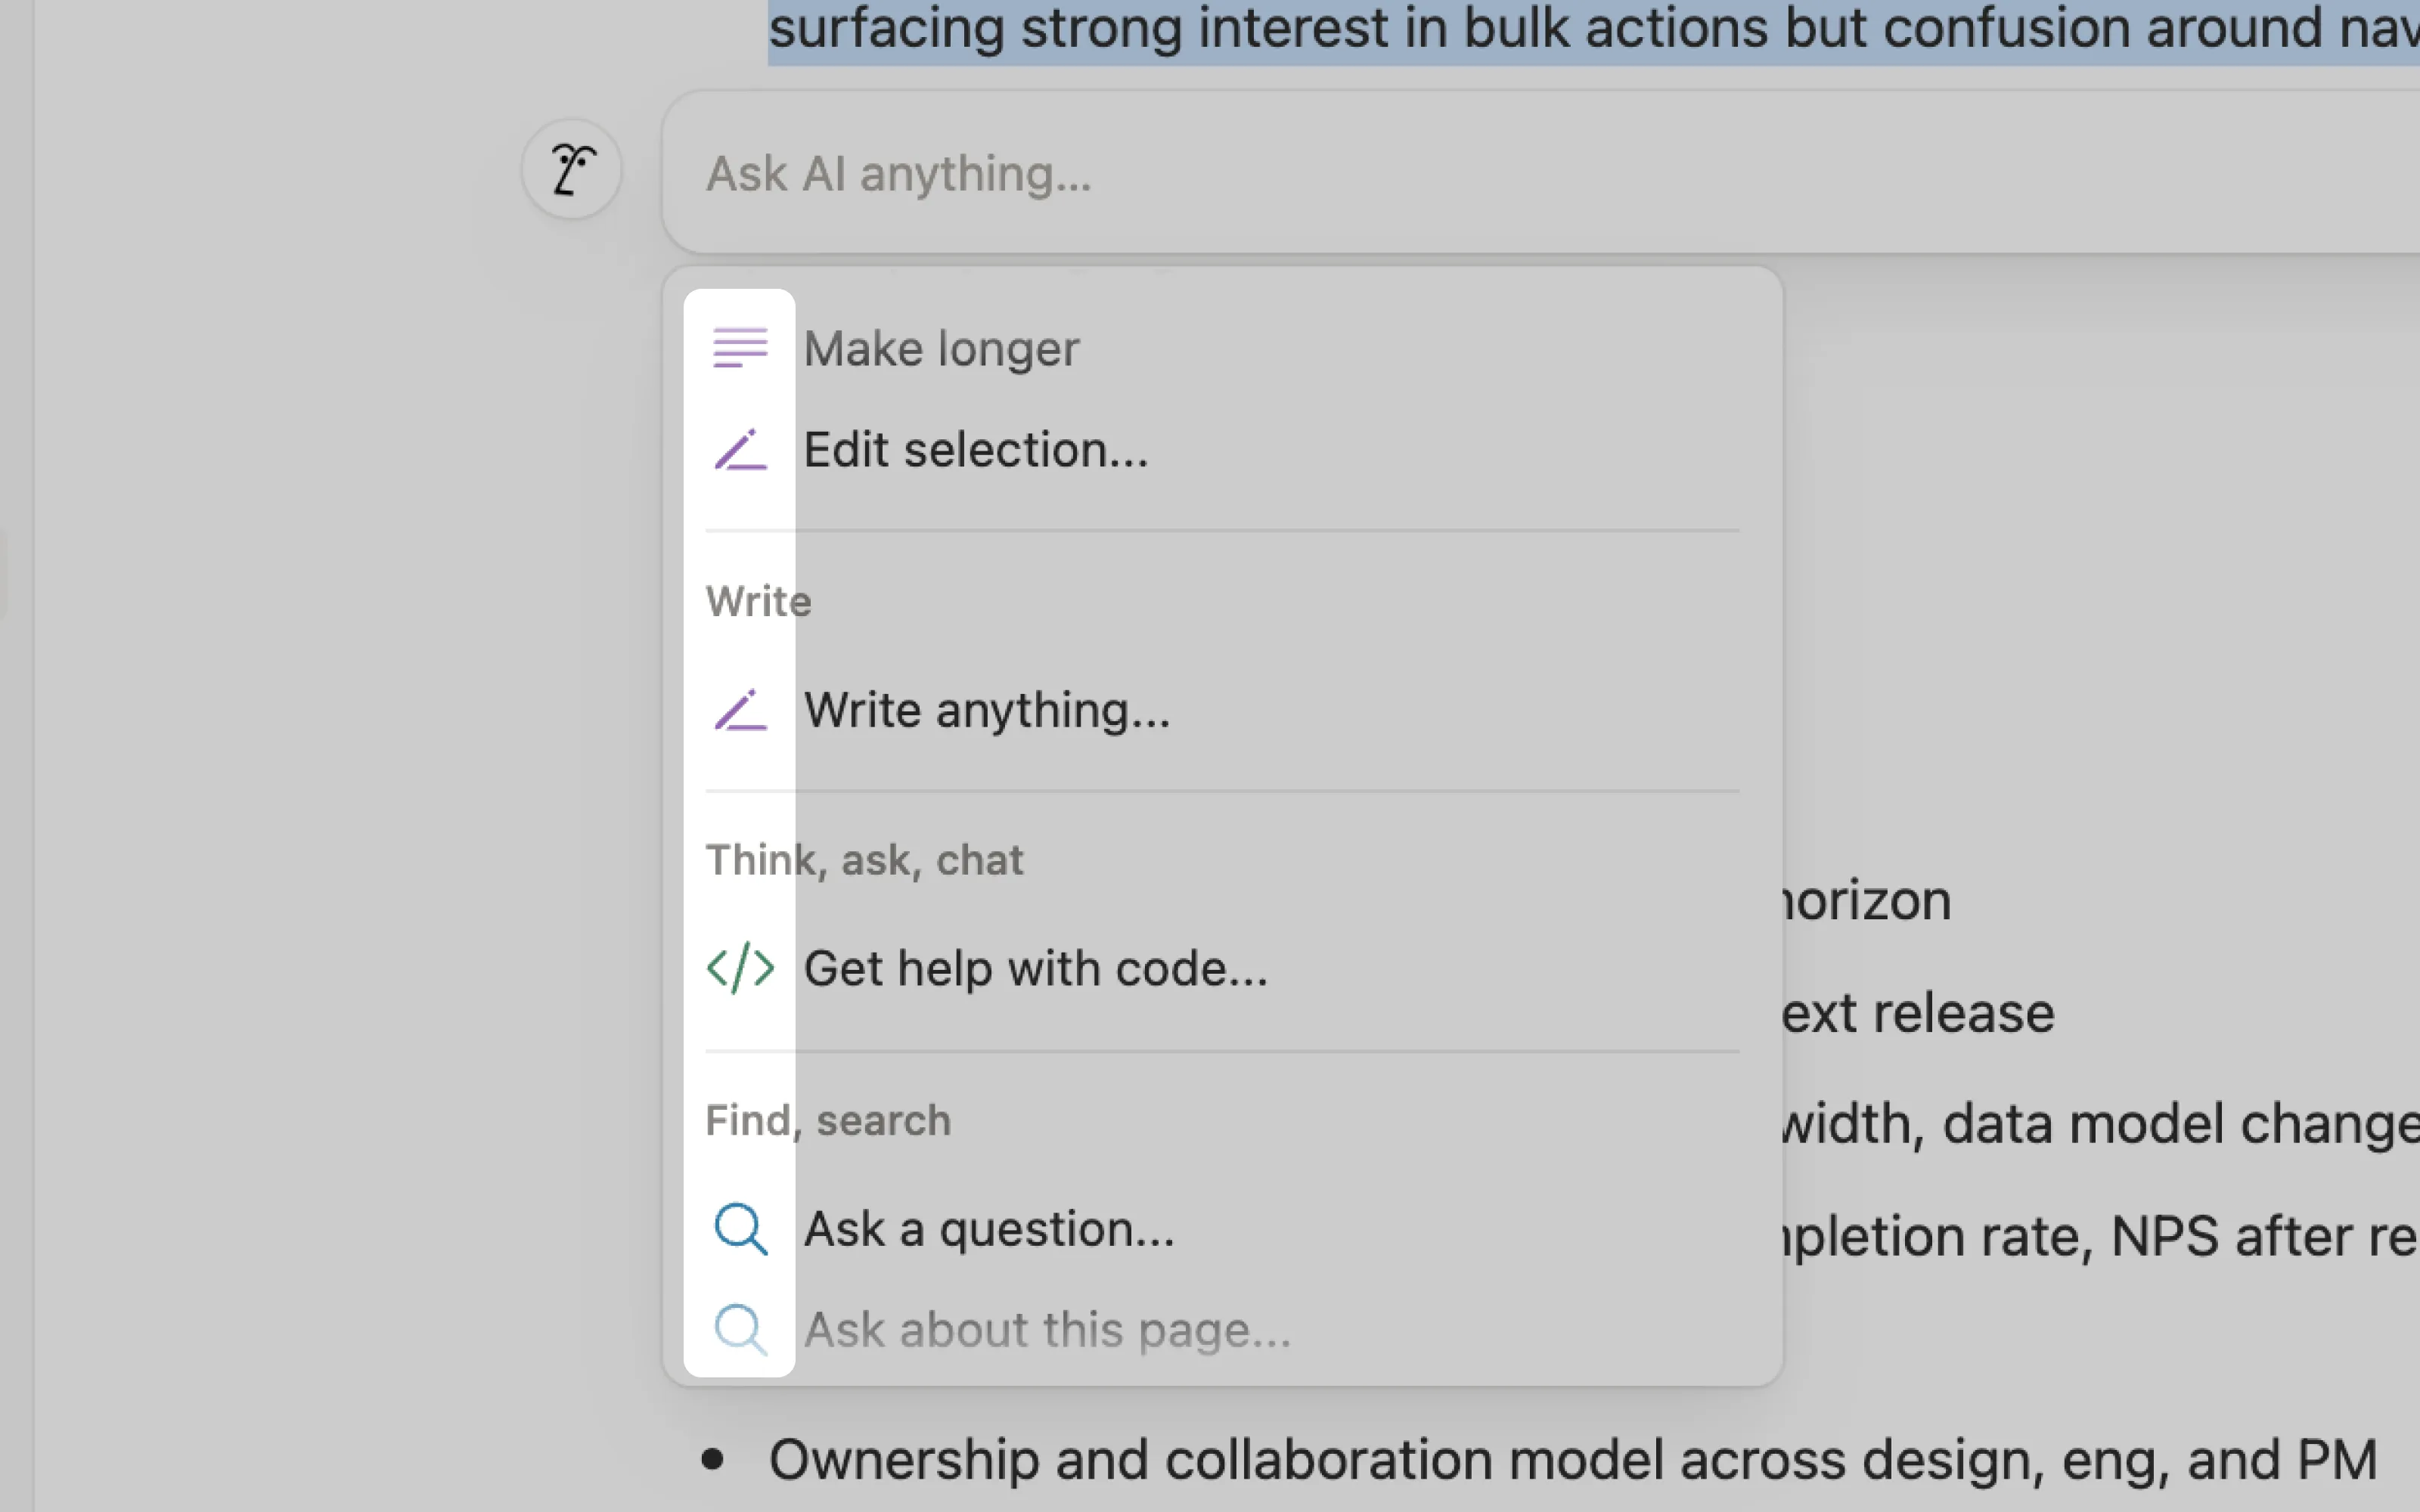
Task: Click the Write section heading
Action: [758, 602]
